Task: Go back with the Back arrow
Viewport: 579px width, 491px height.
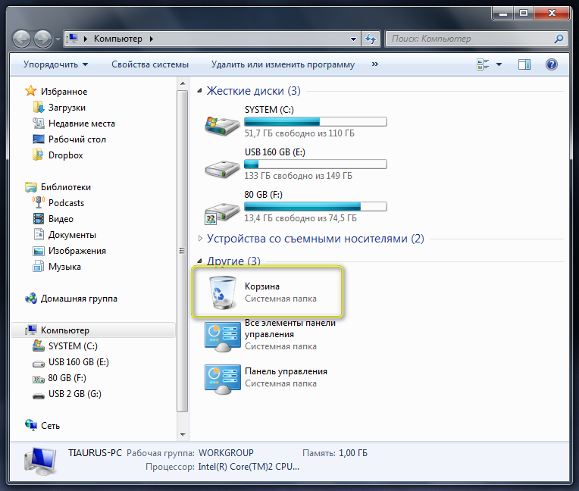Action: tap(21, 39)
